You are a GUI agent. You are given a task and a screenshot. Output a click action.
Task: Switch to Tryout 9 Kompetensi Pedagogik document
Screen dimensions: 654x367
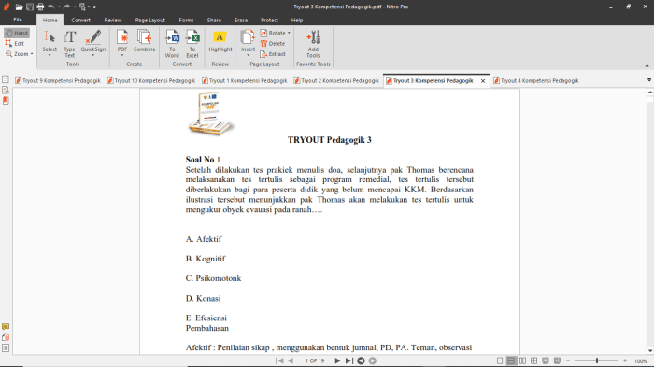click(58, 81)
